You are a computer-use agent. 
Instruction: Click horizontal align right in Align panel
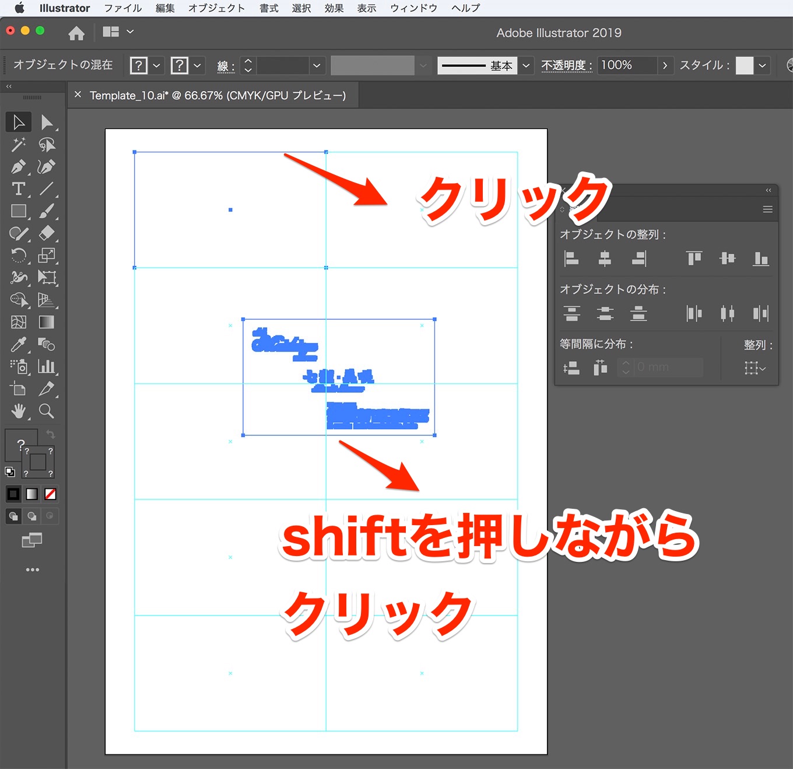639,258
